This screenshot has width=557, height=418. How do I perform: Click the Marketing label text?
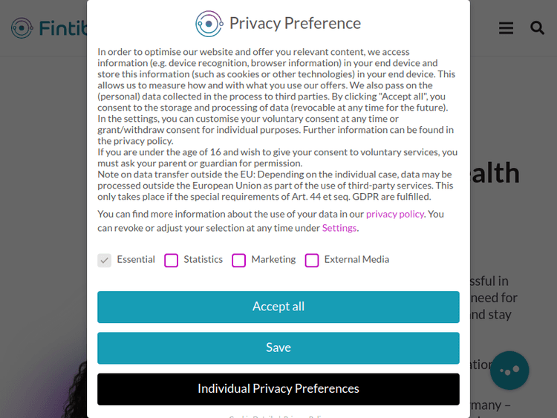273,260
